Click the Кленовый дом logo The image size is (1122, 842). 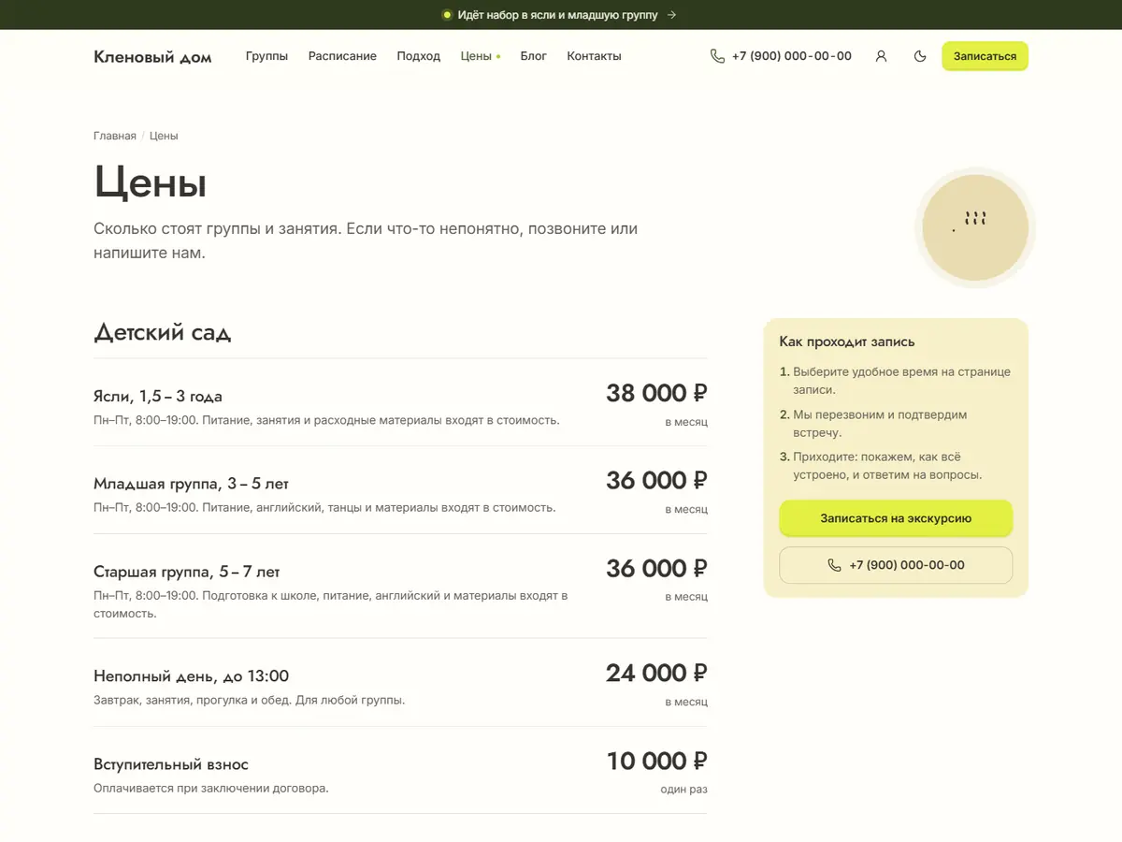pos(152,57)
